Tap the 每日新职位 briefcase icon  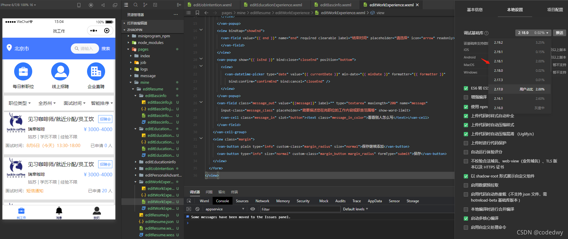pos(23,71)
